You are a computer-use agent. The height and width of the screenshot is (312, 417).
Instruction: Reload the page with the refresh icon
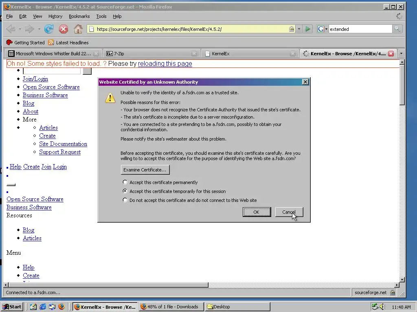(49, 29)
